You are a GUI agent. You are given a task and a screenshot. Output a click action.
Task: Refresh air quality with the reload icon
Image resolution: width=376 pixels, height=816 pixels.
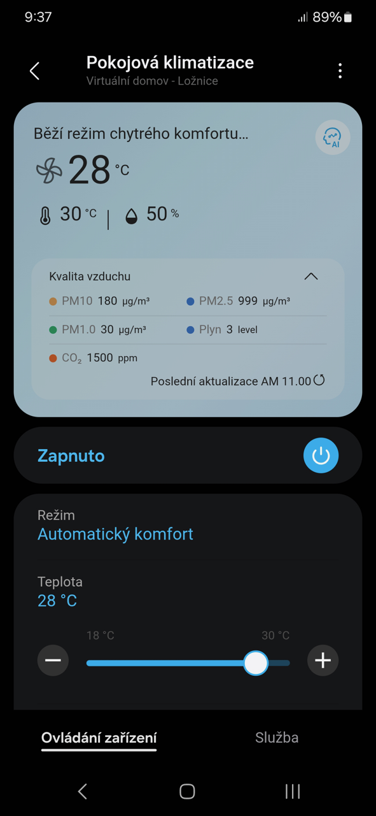[319, 380]
